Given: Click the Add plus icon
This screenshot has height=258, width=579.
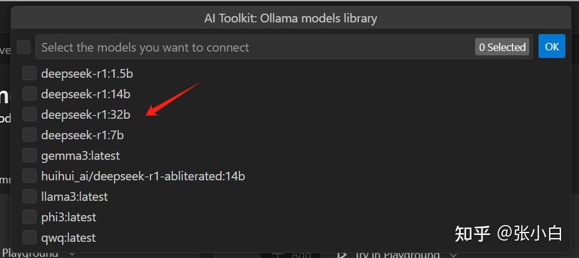Looking at the screenshot, I should coord(277,254).
